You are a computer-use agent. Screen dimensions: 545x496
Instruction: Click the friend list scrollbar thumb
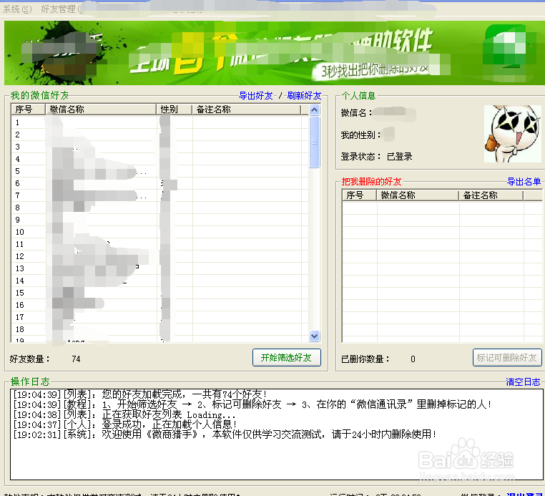(314, 142)
